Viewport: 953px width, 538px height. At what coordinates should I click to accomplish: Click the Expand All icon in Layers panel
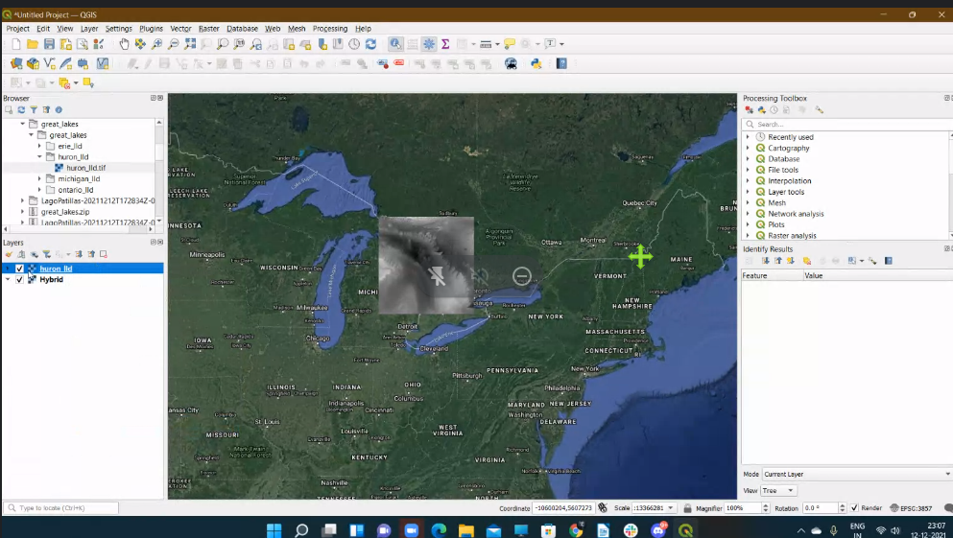[79, 254]
